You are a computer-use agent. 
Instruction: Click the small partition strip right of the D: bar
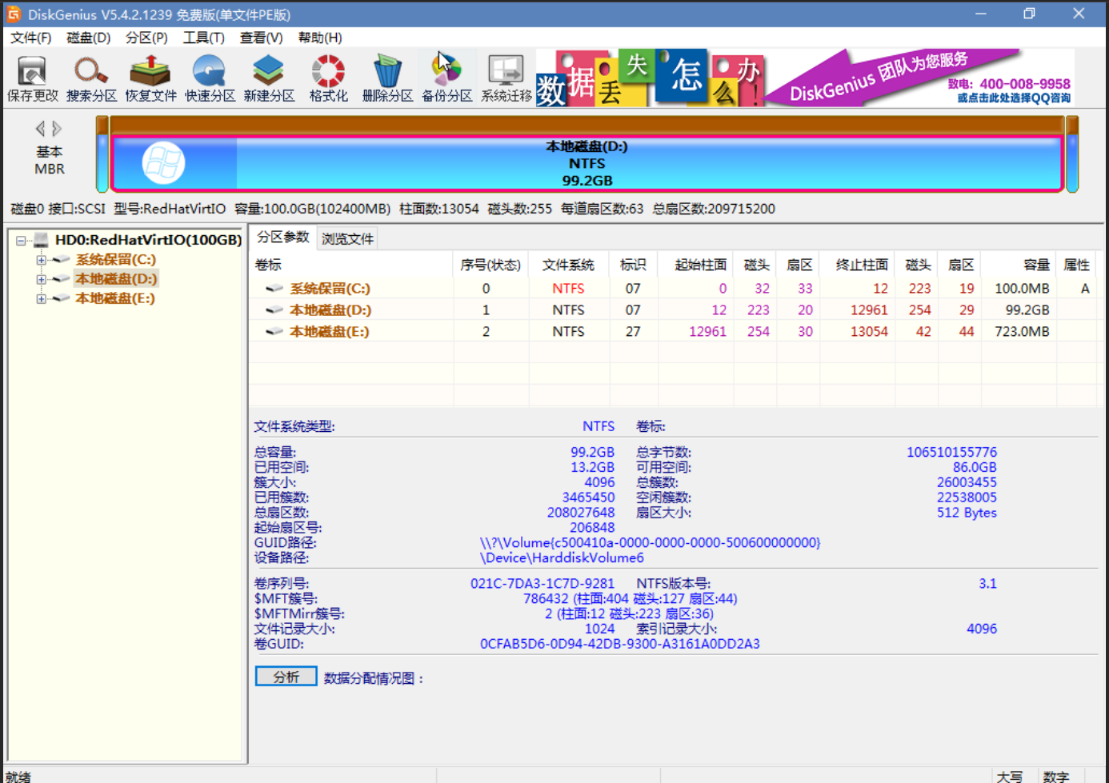[1072, 154]
